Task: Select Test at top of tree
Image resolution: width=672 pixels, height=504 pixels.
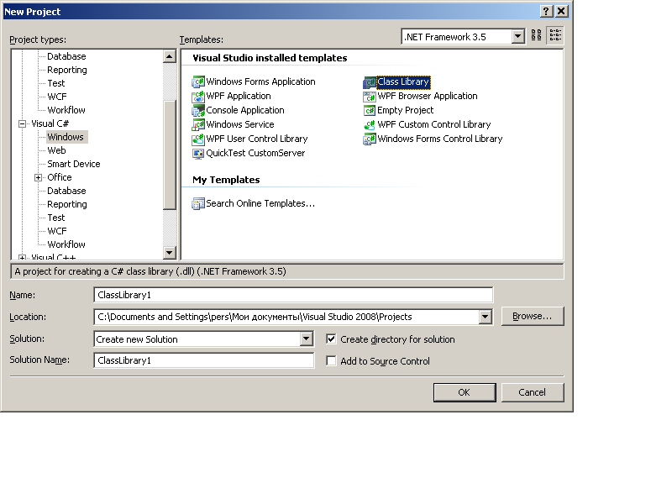Action: tap(56, 83)
